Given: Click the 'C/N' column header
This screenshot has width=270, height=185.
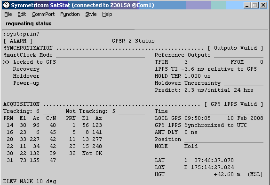Looking at the screenshot, I should [51, 118].
